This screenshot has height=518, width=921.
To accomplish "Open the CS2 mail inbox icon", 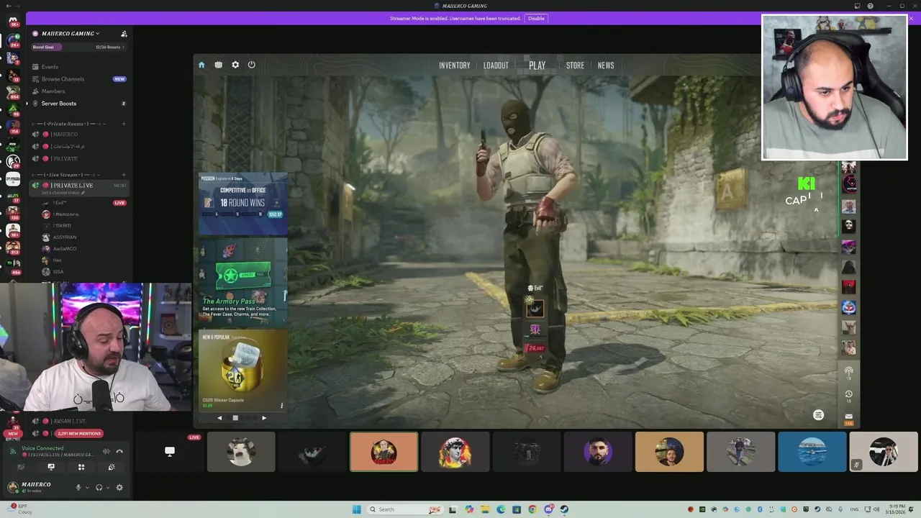I will coord(849,417).
